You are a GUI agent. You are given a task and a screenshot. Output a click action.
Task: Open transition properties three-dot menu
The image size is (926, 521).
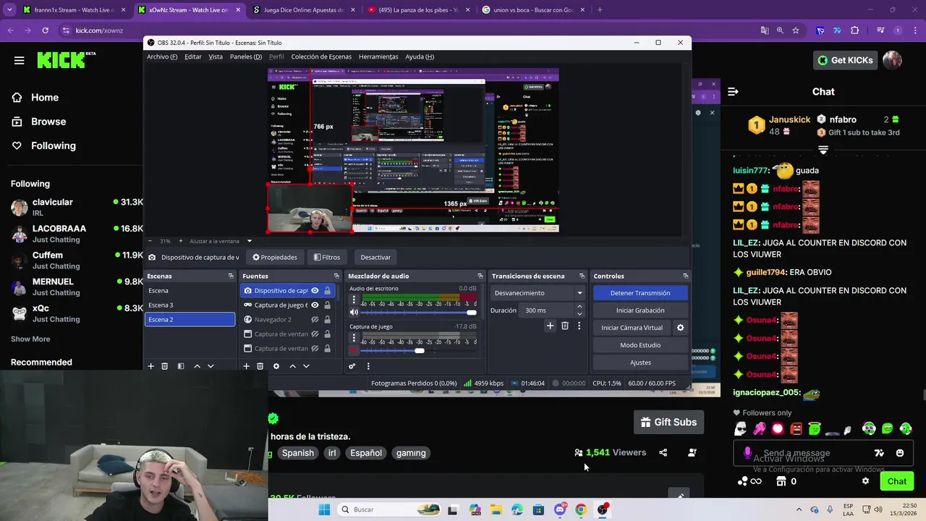click(x=579, y=326)
